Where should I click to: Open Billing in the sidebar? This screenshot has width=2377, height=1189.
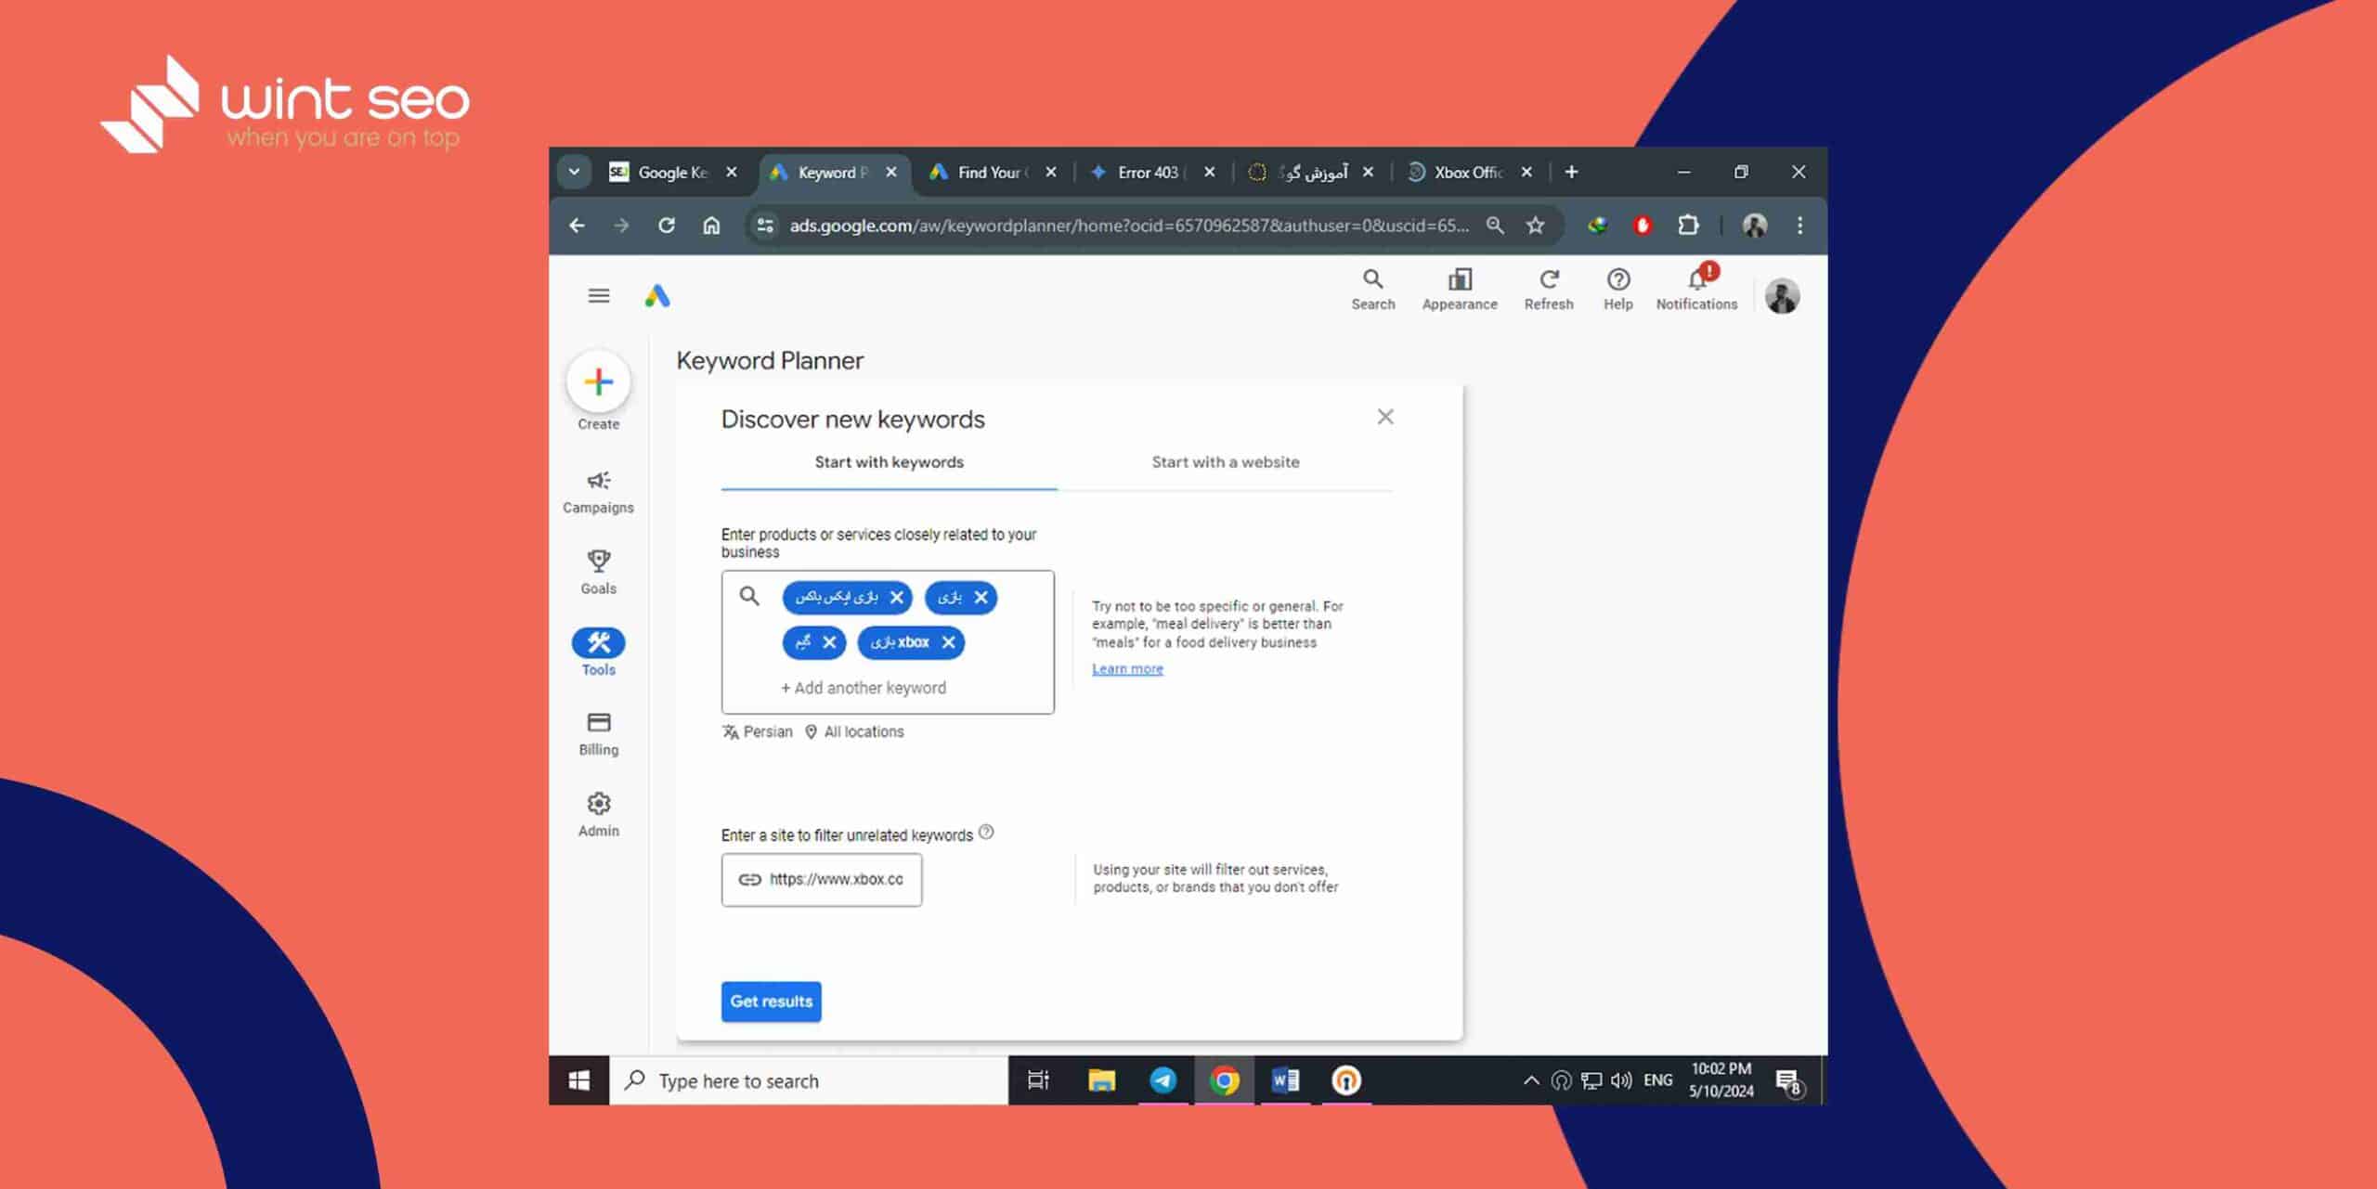pos(599,734)
